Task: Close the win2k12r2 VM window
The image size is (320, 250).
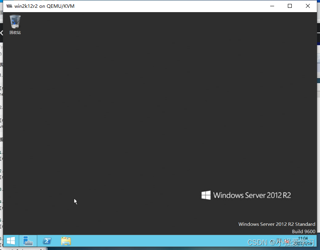Action: [x=307, y=6]
